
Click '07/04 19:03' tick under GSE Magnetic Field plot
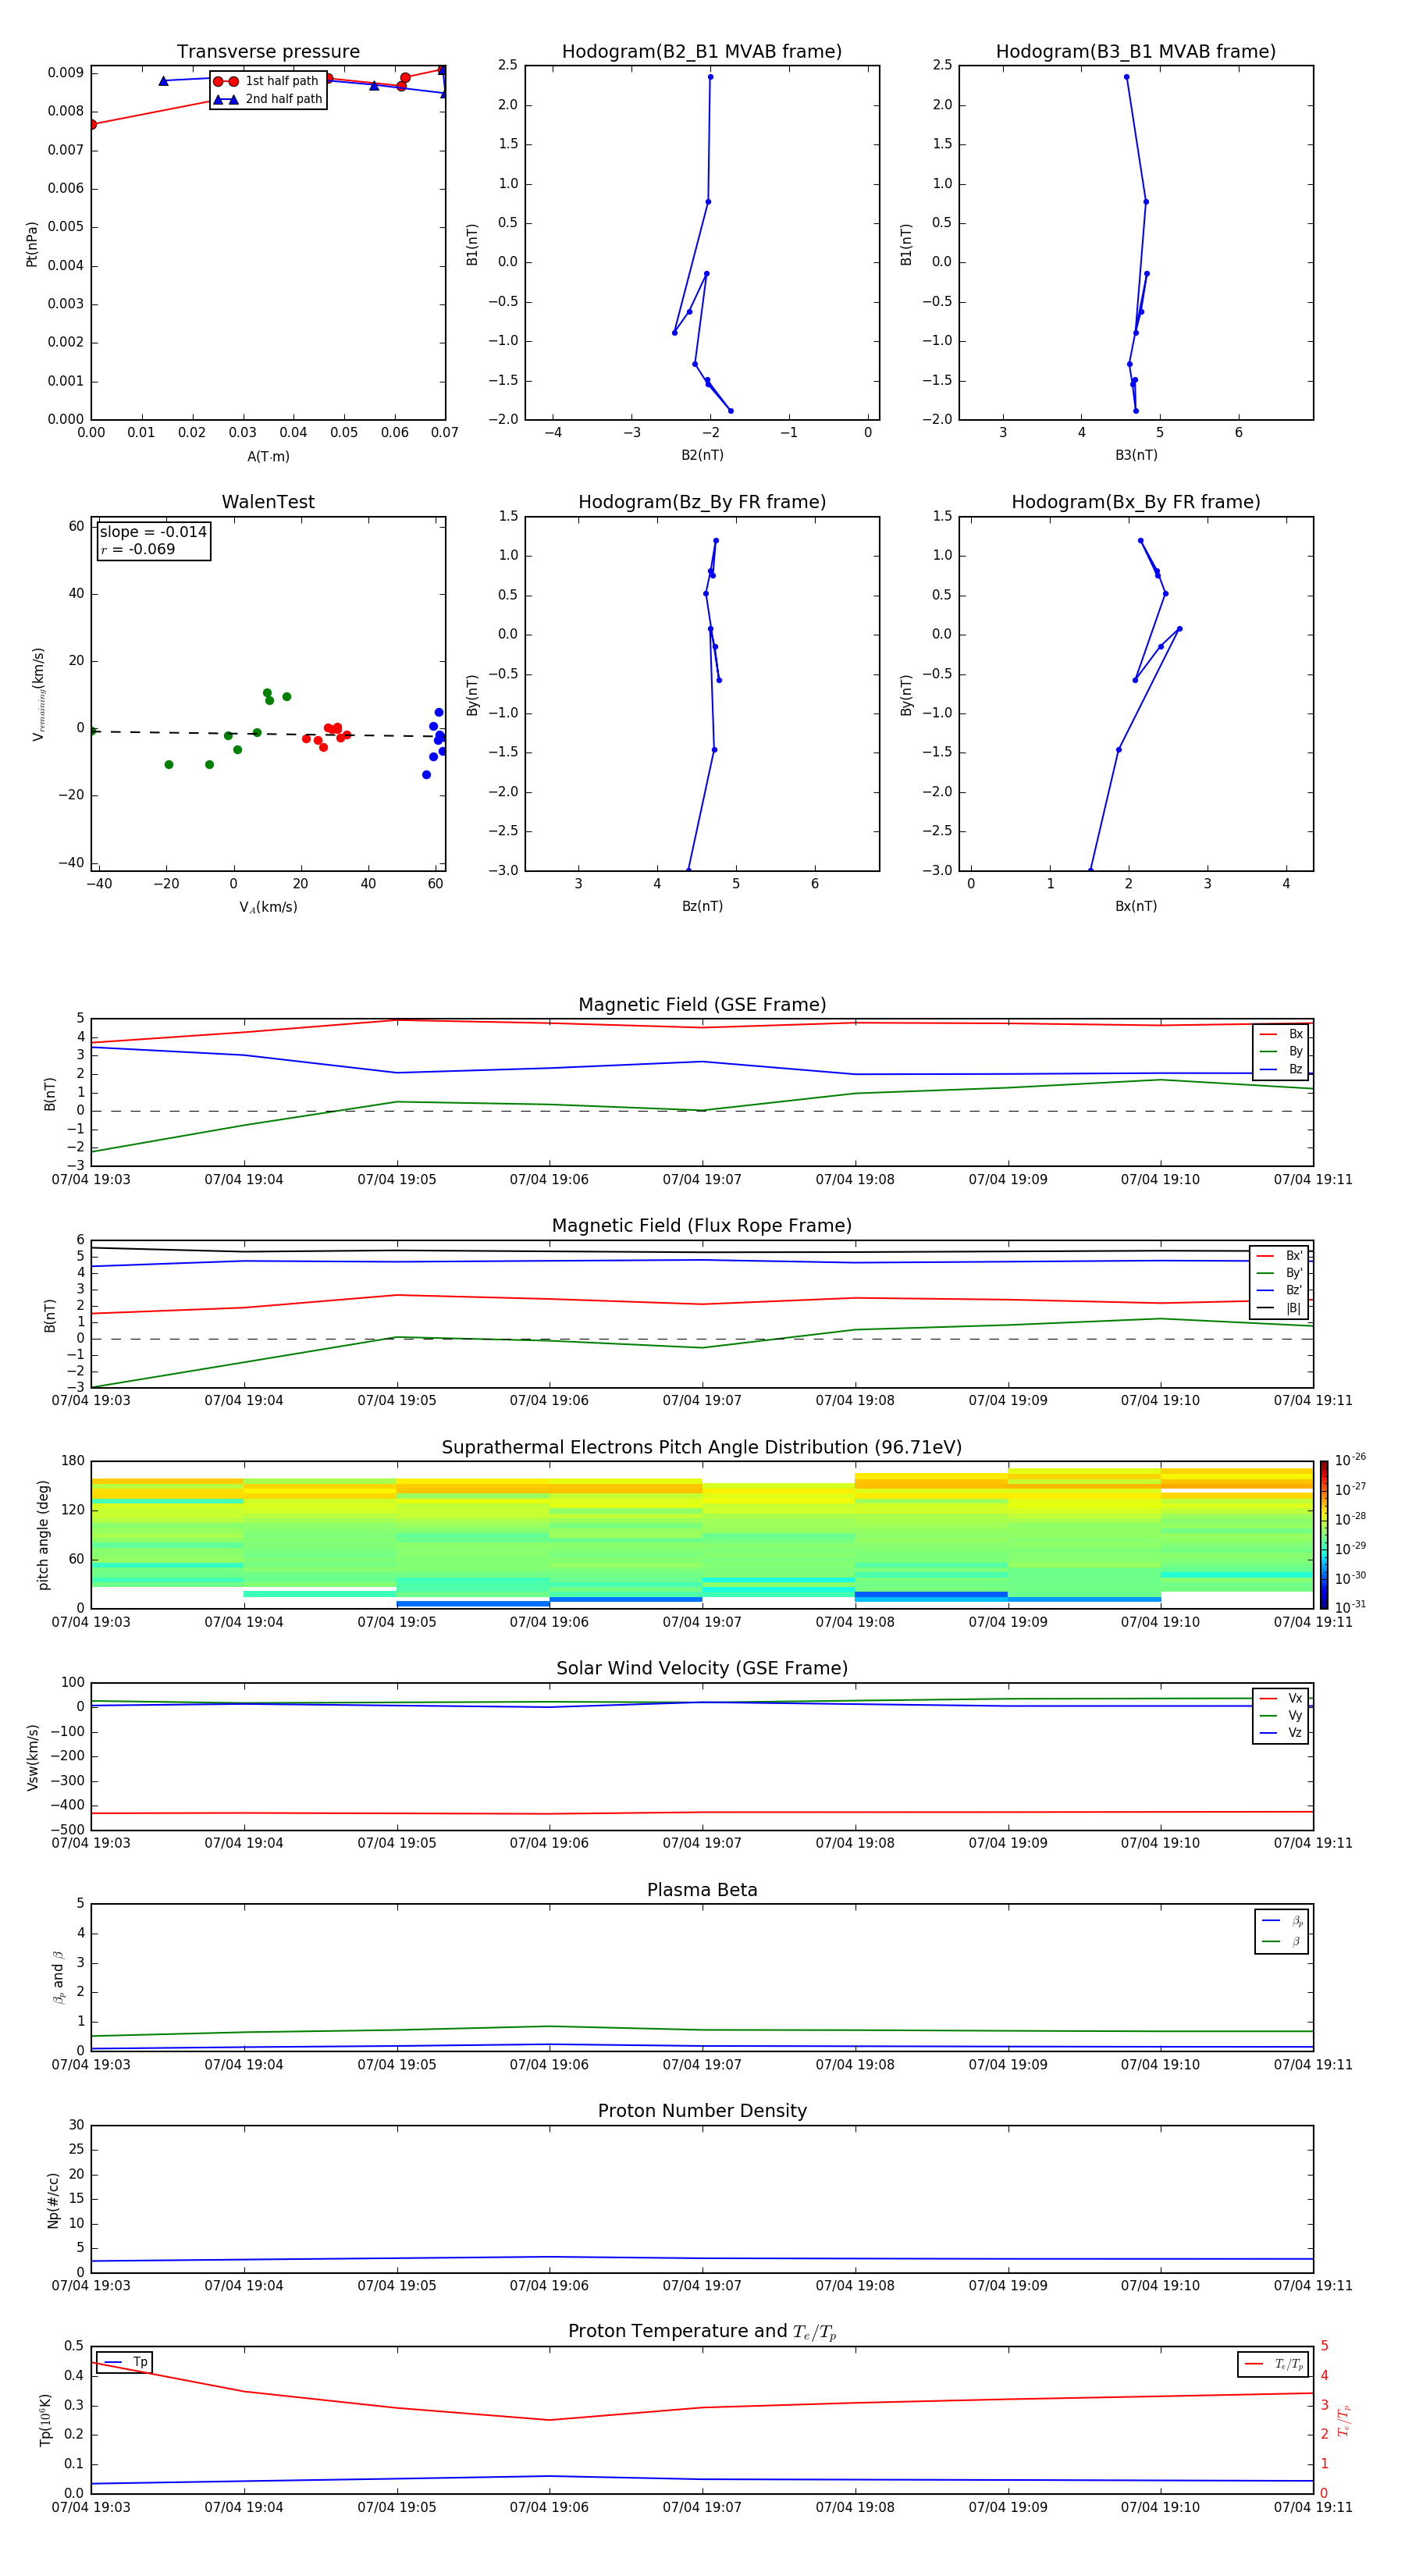click(x=91, y=1180)
